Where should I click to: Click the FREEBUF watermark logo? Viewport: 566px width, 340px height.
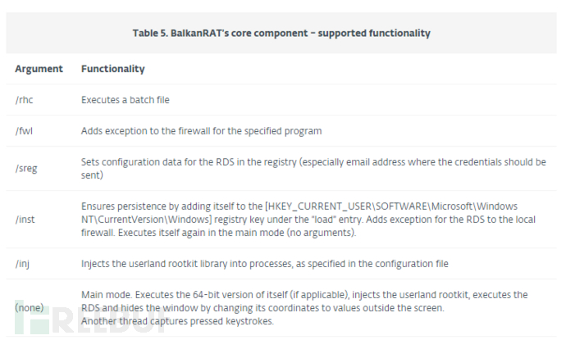[90, 317]
